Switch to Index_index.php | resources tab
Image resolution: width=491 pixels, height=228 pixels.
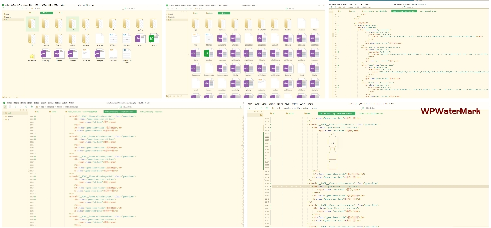(152, 112)
